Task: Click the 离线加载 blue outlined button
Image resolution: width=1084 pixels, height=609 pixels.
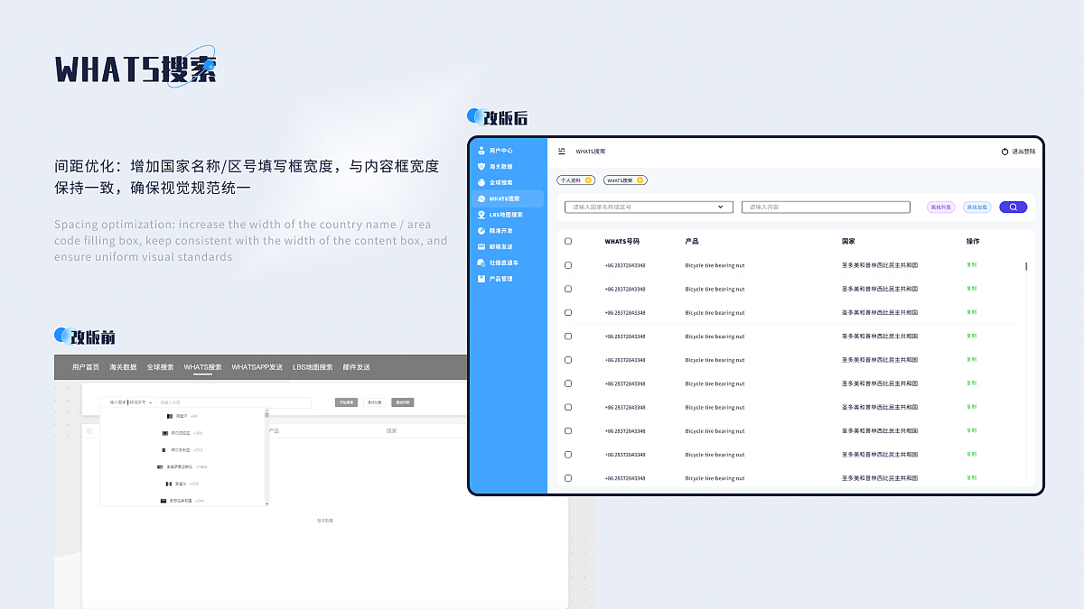Action: pos(977,208)
